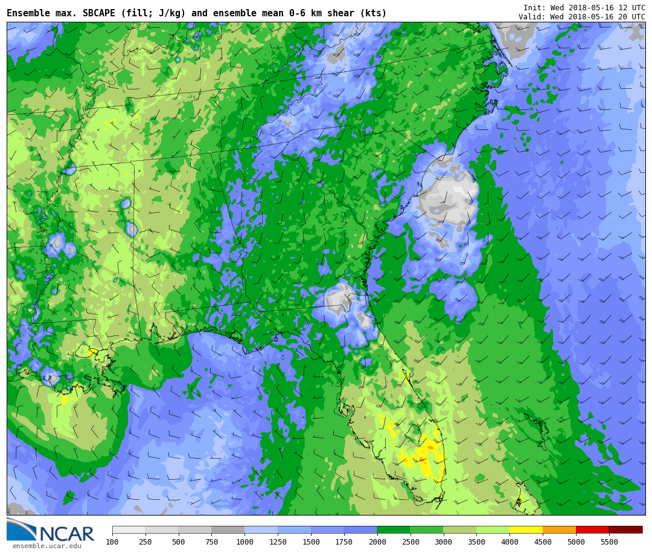Pick the orange 4500–5000 legend swatch

pos(559,530)
